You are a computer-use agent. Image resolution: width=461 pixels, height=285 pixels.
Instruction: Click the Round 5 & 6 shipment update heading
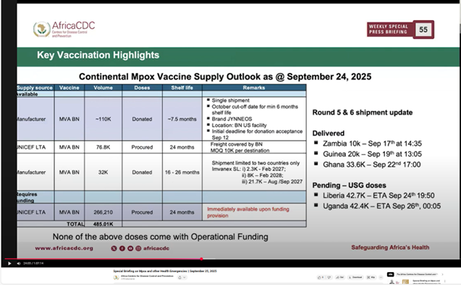tap(362, 113)
